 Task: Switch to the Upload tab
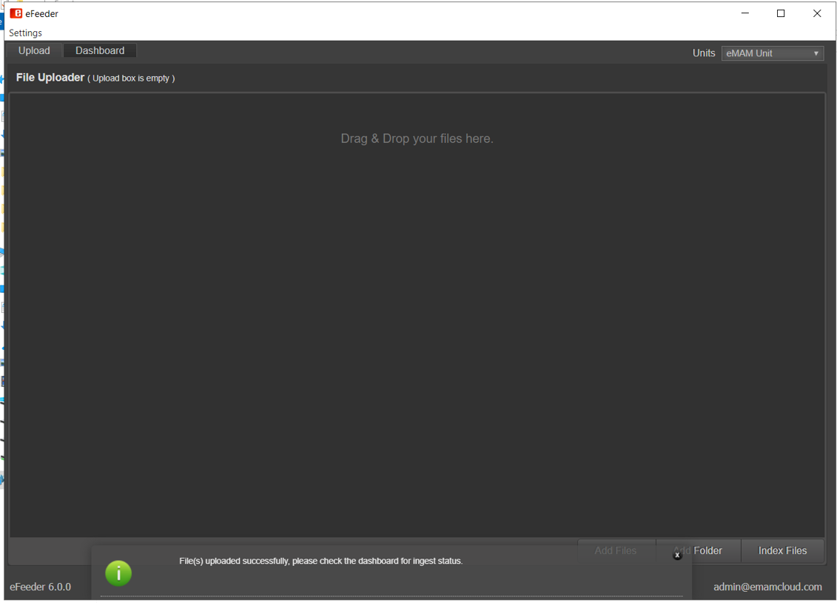34,50
